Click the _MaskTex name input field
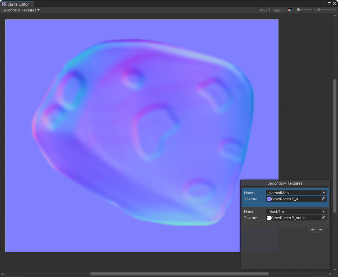Image resolution: width=338 pixels, height=277 pixels. pos(293,212)
